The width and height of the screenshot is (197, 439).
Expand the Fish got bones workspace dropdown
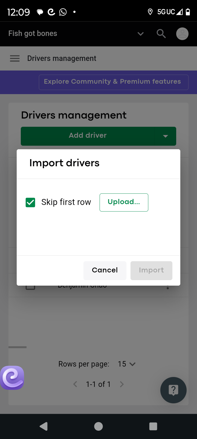141,34
